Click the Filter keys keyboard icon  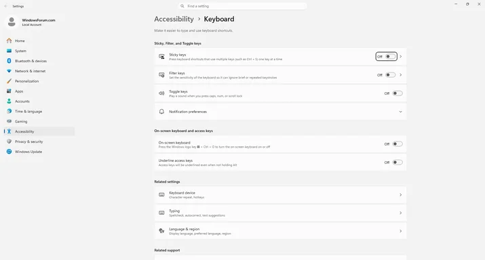[161, 74]
